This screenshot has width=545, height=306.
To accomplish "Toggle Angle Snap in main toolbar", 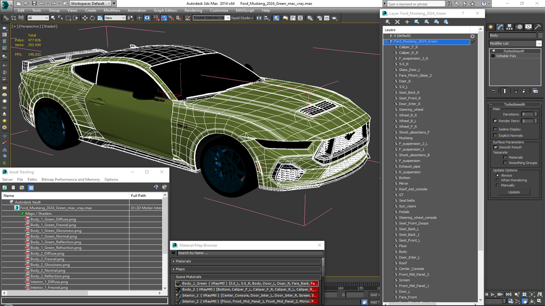I will point(164,18).
